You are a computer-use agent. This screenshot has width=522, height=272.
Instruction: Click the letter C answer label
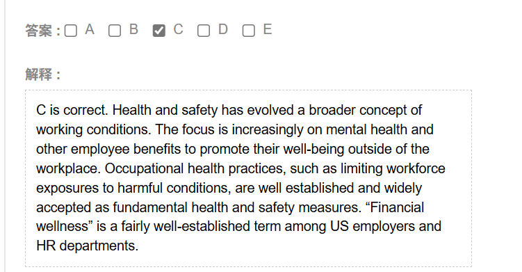(178, 29)
